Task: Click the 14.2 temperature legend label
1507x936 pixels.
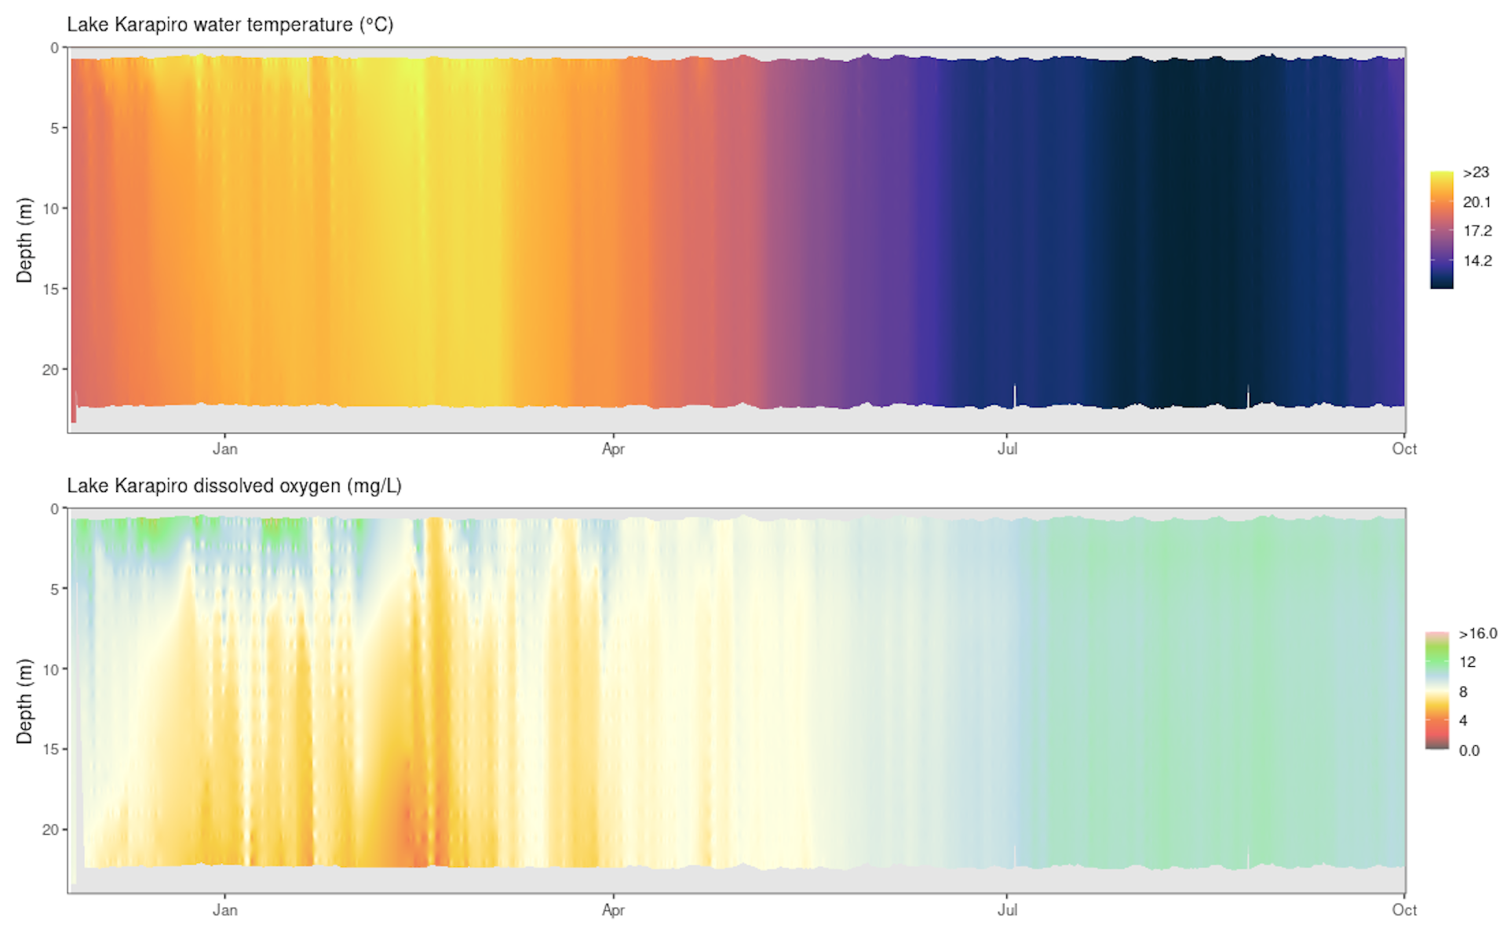Action: [1477, 260]
